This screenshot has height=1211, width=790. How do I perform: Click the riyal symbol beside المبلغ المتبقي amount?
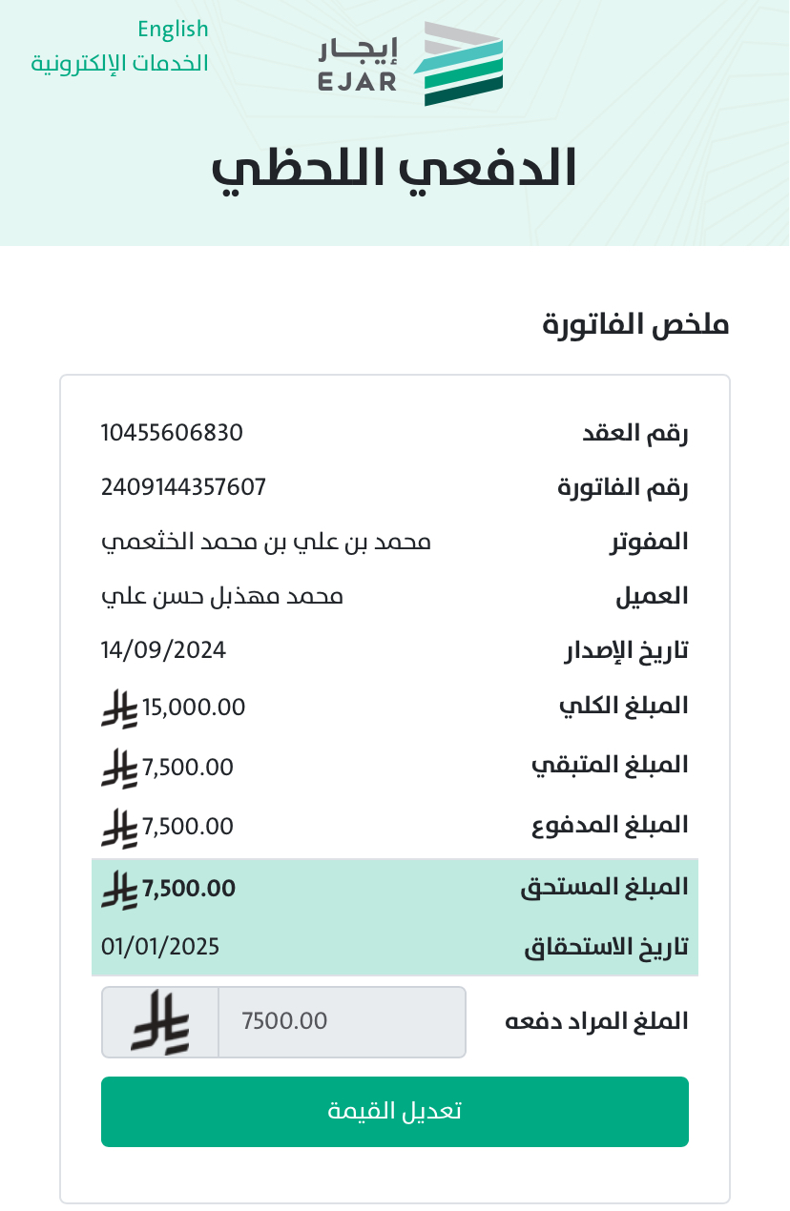point(120,768)
